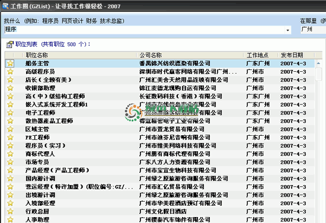Click the GZList app icon in title bar
Screen dimensions: 326x223
pyautogui.click(x=5, y=6)
